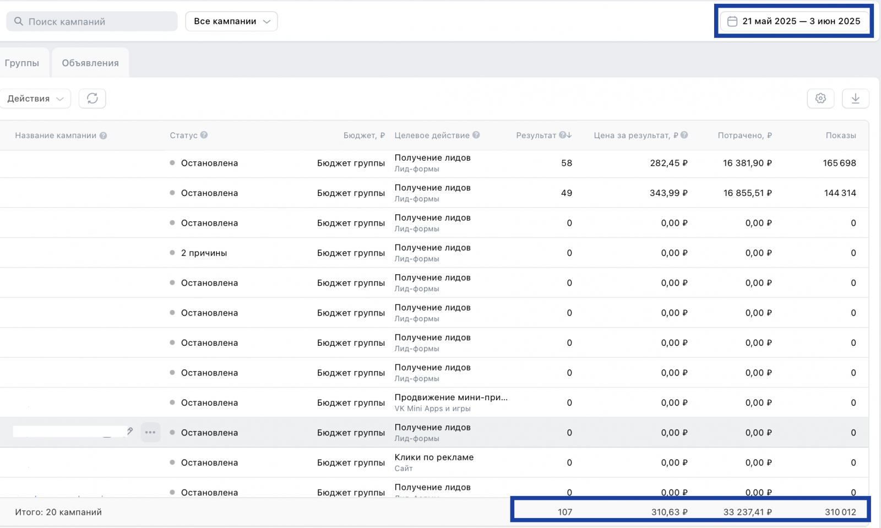
Task: Click help icon next to Название кампании
Action: [x=103, y=135]
